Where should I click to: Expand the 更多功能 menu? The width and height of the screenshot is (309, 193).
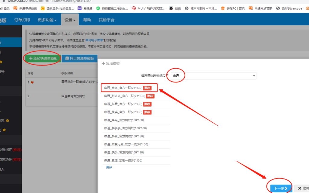pyautogui.click(x=47, y=20)
